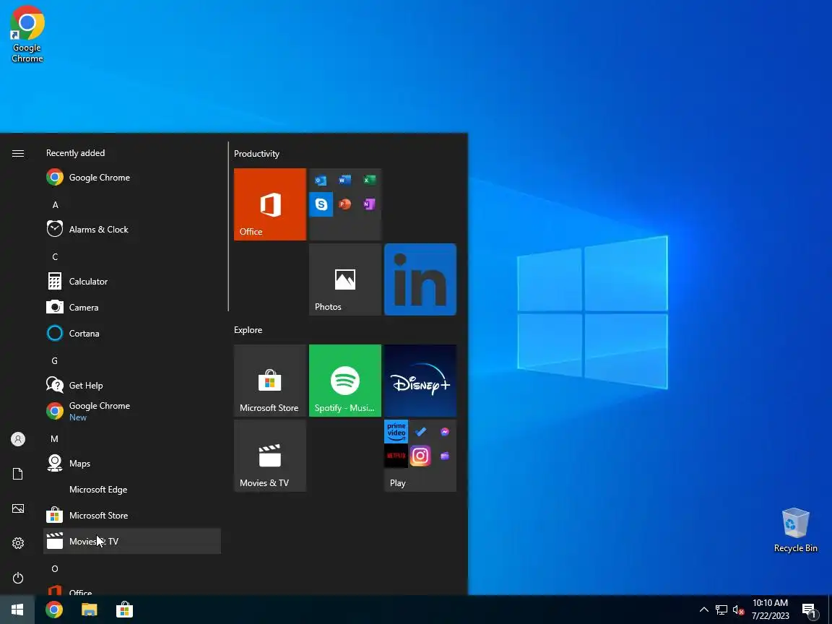Image resolution: width=832 pixels, height=624 pixels.
Task: Rename the Explore tile group heading
Action: point(248,330)
